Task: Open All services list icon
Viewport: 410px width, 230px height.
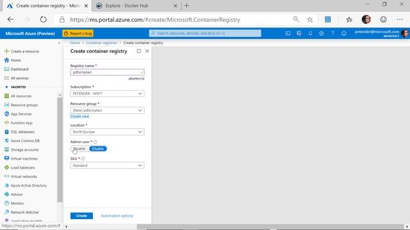Action: pos(6,78)
